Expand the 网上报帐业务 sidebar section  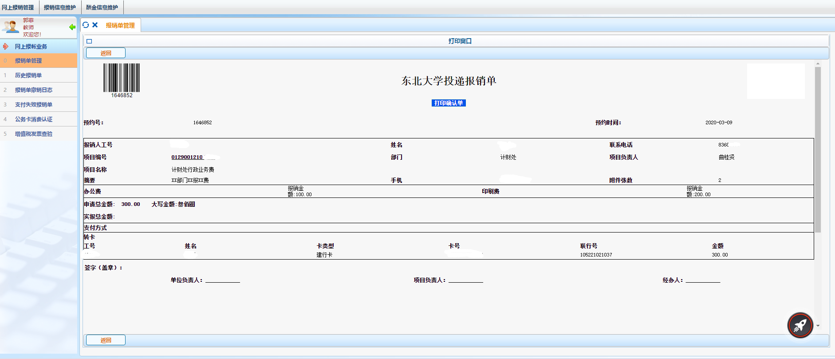pyautogui.click(x=31, y=47)
